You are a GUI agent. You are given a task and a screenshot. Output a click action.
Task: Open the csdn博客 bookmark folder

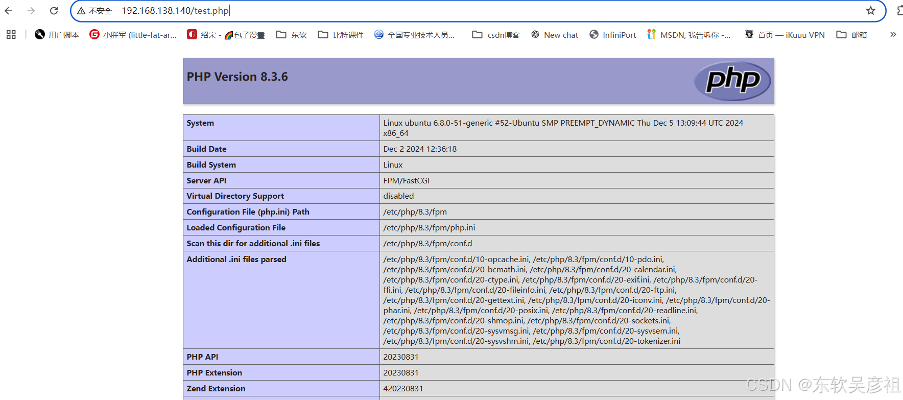pyautogui.click(x=496, y=35)
